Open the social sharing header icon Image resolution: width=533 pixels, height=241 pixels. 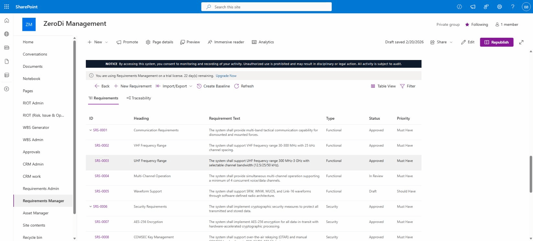(x=486, y=7)
